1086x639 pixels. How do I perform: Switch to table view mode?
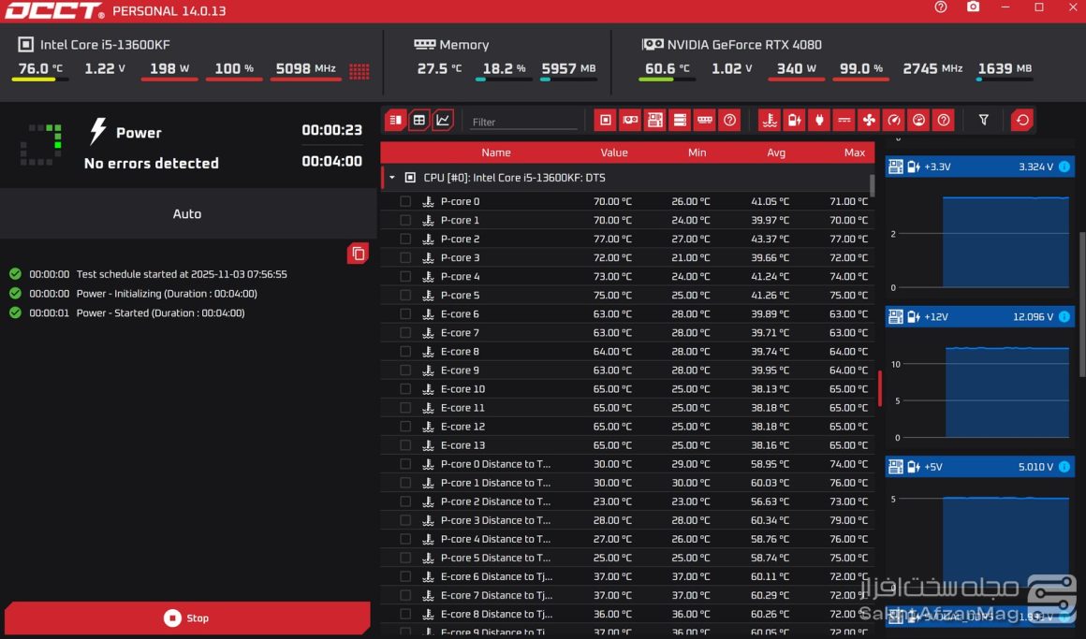click(419, 120)
